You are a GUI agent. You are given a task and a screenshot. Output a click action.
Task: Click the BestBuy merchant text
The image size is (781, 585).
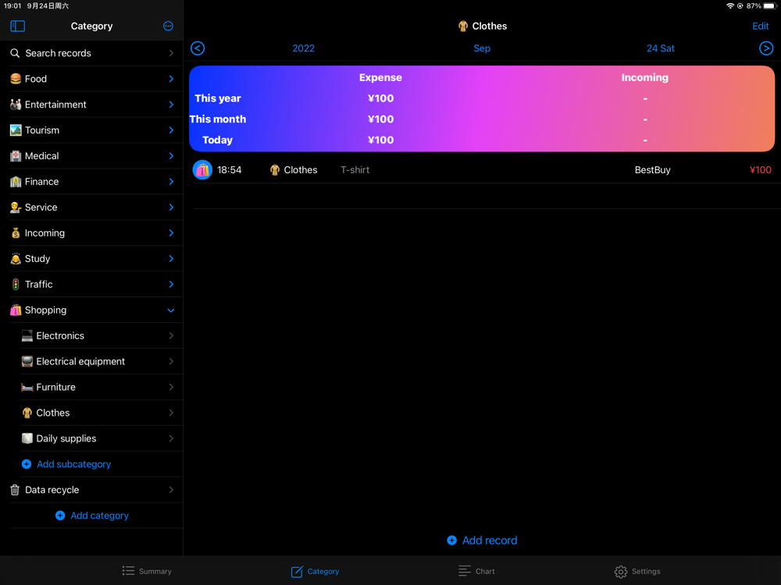652,169
